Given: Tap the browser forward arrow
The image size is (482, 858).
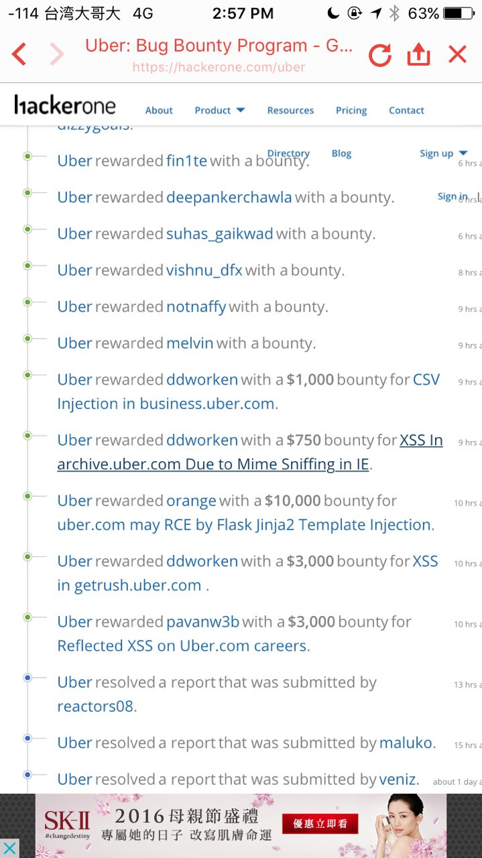Looking at the screenshot, I should pos(58,54).
